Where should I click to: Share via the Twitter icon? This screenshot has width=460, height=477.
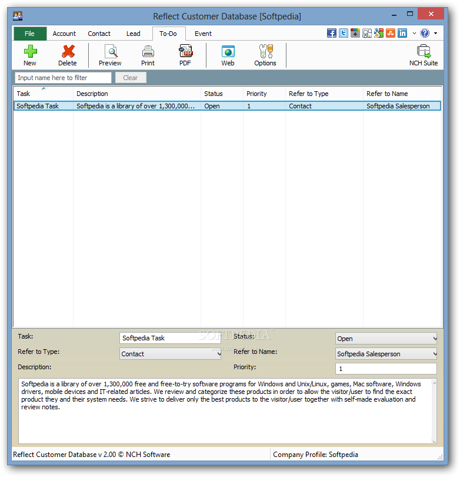pyautogui.click(x=344, y=33)
